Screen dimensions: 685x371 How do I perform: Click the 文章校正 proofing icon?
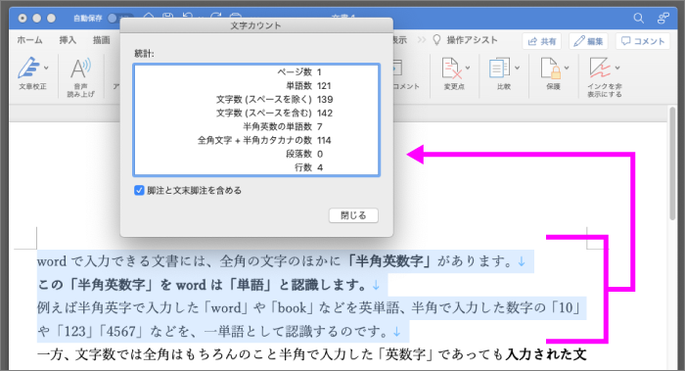pos(28,68)
